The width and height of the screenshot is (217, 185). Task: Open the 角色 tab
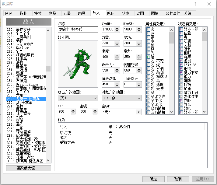click(x=10, y=13)
